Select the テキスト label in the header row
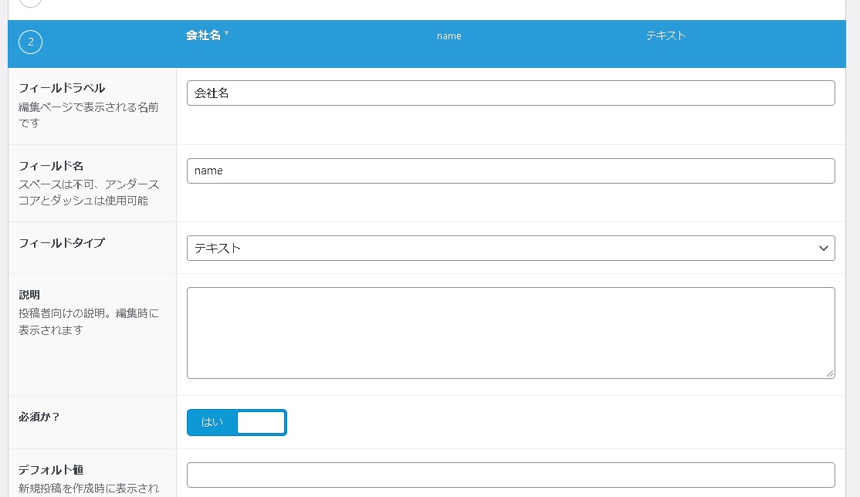The image size is (860, 497). 665,35
